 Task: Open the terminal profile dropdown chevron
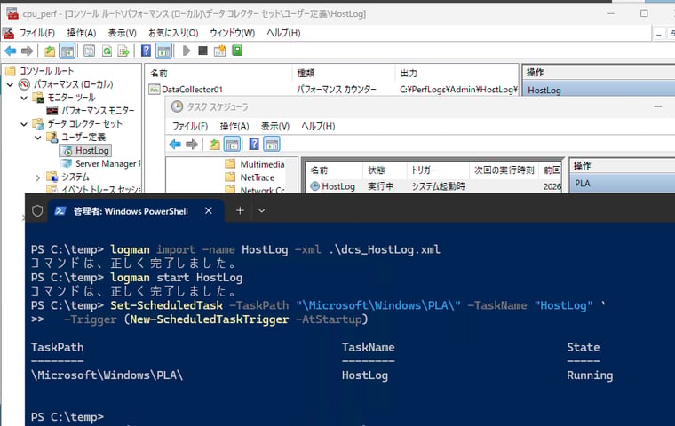261,211
